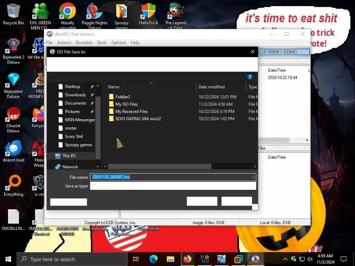Open the Bootable menu
The image size is (355, 266).
[x=84, y=43]
